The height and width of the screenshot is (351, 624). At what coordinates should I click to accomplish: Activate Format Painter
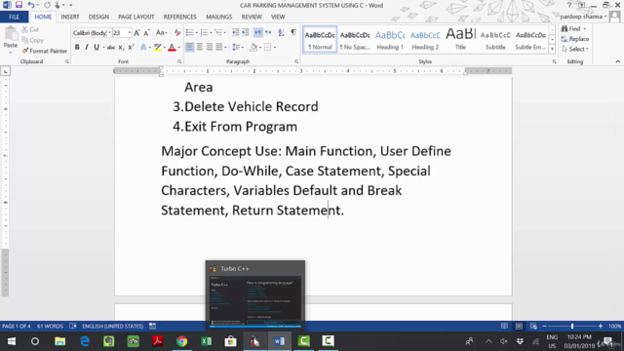click(x=45, y=51)
